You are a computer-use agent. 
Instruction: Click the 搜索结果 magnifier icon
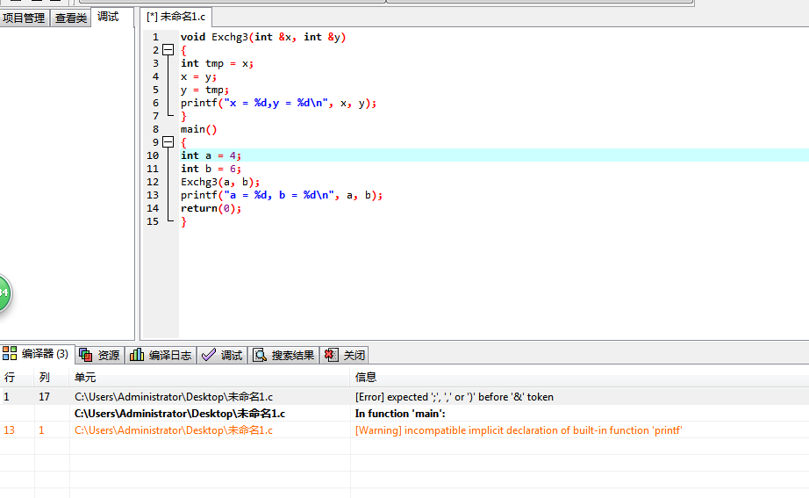tap(260, 355)
